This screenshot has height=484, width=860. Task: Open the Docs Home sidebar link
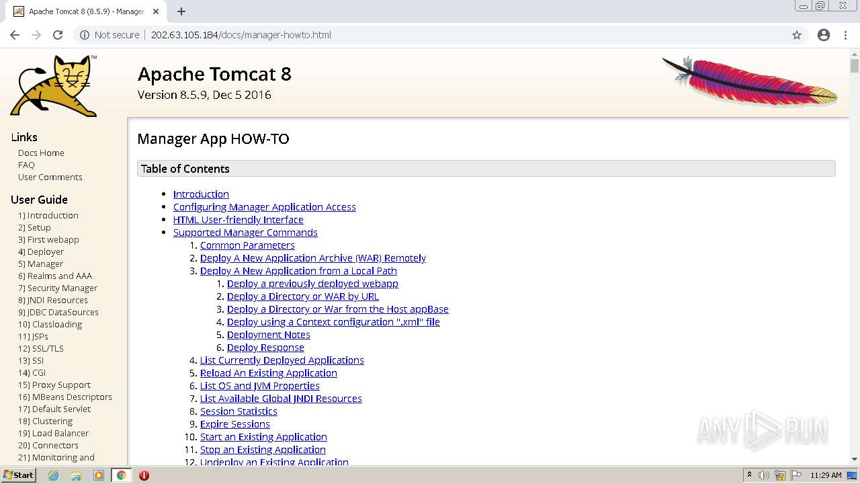[41, 153]
